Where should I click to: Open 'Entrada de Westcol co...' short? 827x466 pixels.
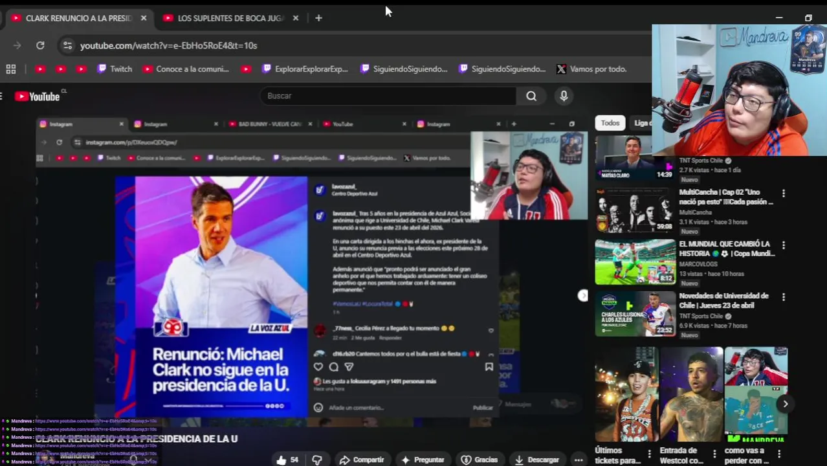tap(691, 395)
